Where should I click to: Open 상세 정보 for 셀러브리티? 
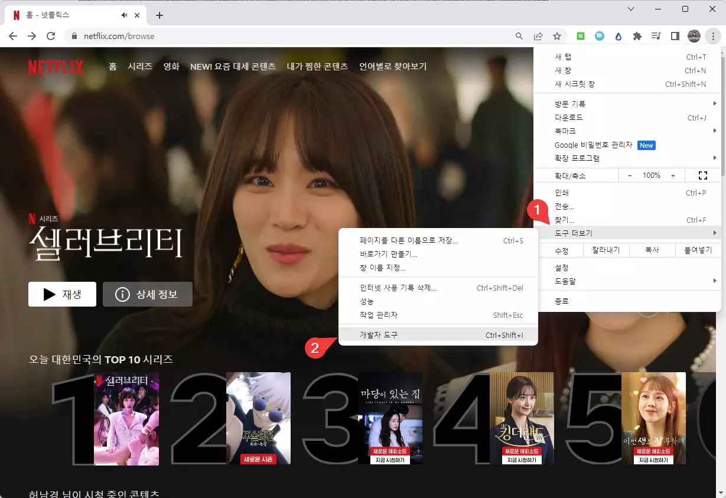tap(148, 294)
